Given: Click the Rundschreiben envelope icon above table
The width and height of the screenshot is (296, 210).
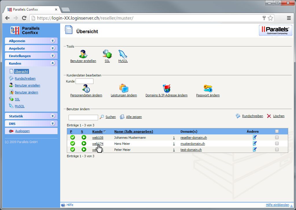Looking at the screenshot, I should [238, 116].
